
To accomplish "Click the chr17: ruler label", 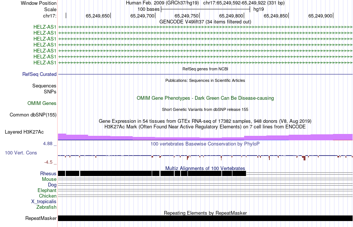I will point(49,16).
